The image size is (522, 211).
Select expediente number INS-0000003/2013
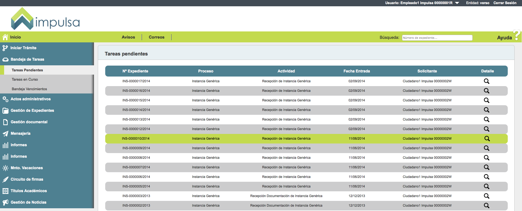[x=136, y=196]
